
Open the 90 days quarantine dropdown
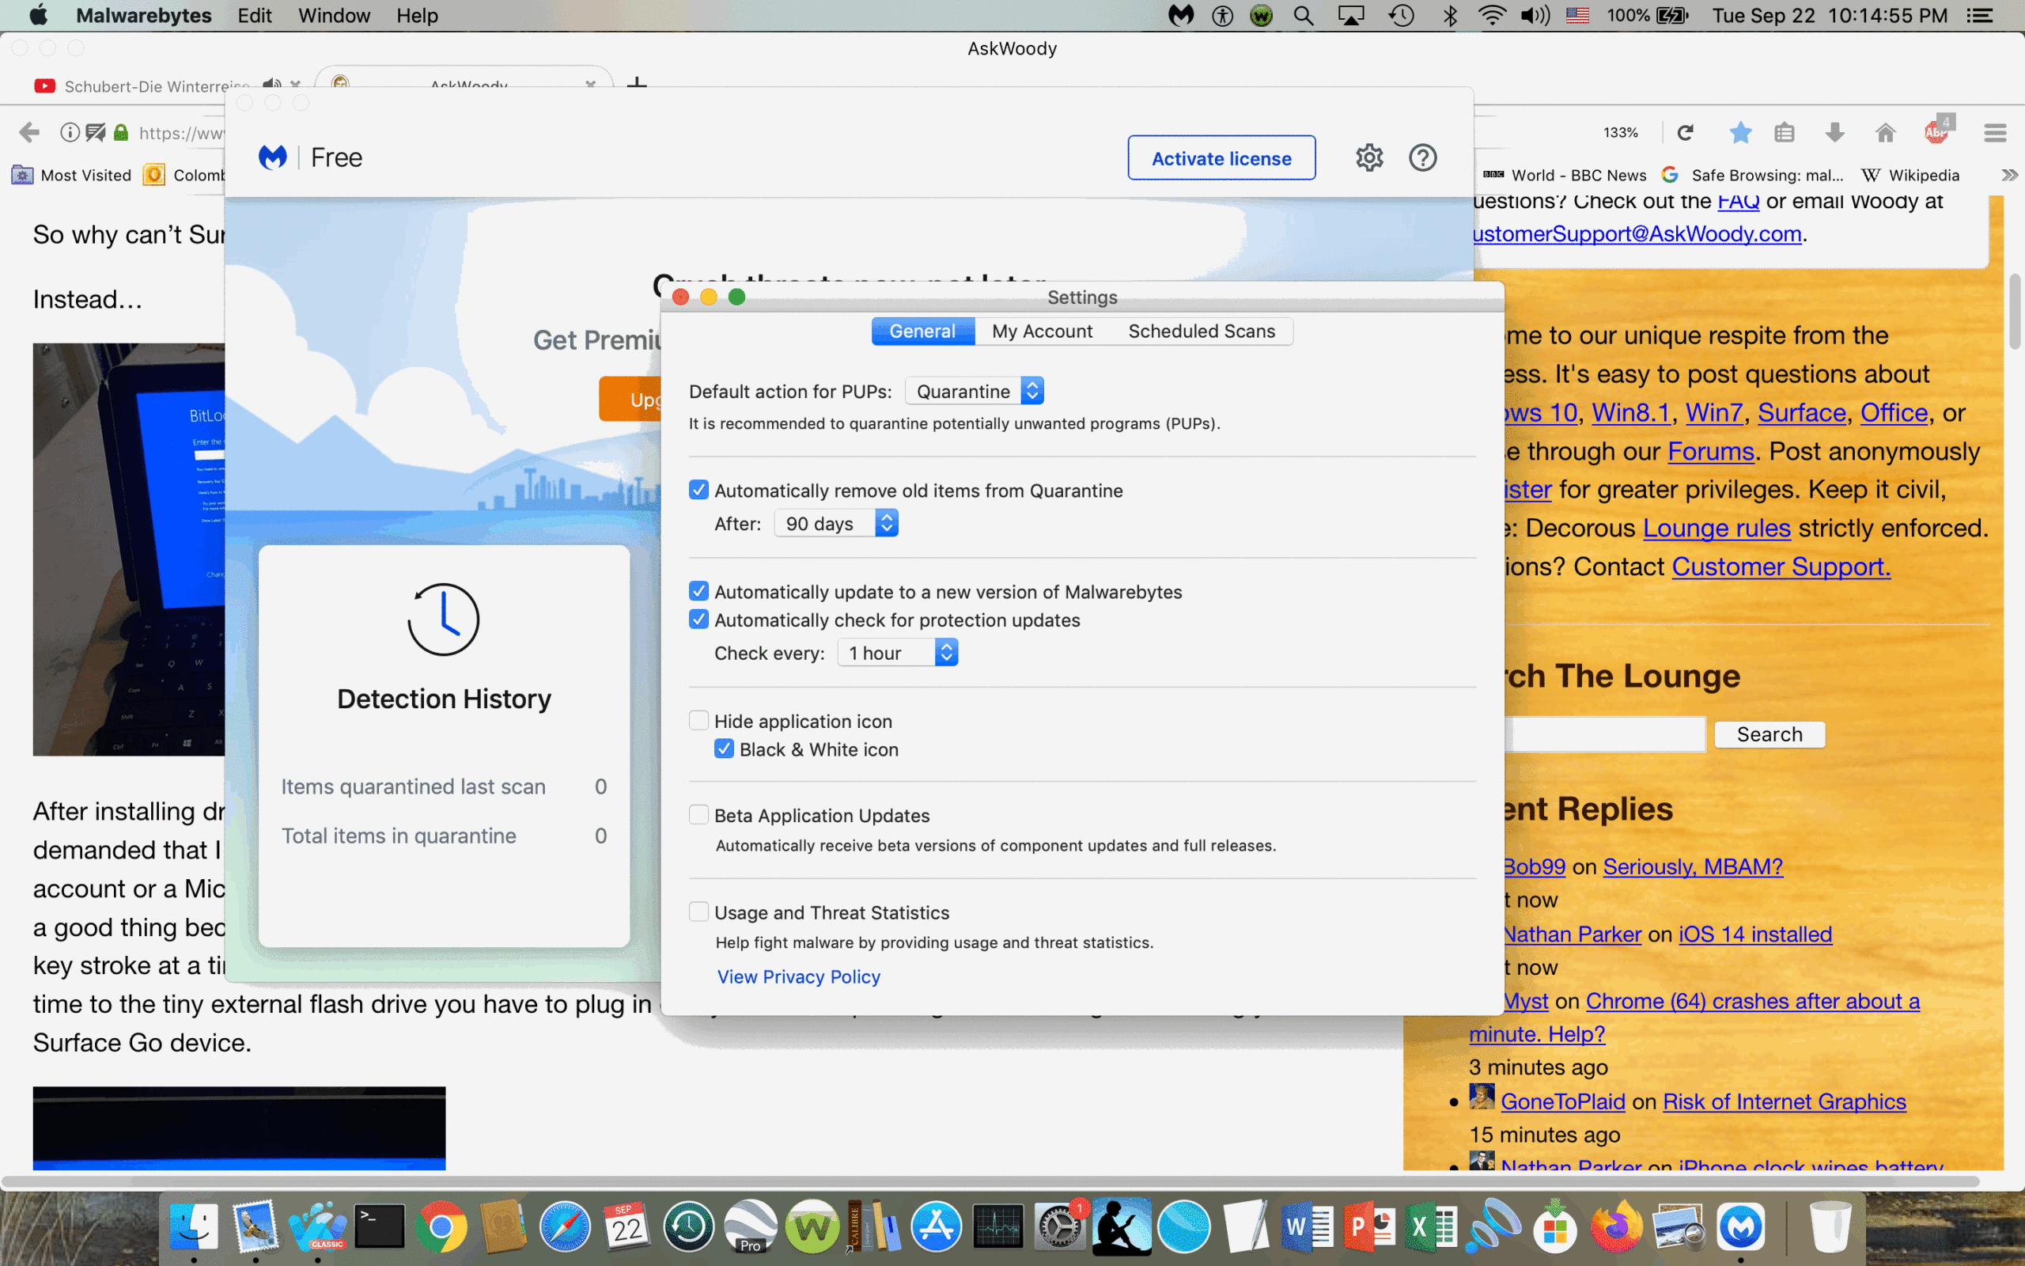pyautogui.click(x=836, y=523)
